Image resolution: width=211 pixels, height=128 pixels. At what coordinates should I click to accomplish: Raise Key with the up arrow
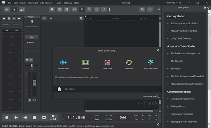point(156,116)
